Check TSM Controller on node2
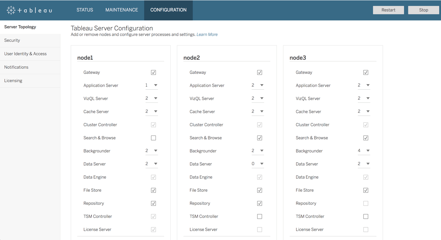 point(260,217)
